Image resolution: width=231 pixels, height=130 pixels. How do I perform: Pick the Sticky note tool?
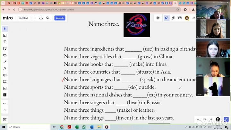5,48
